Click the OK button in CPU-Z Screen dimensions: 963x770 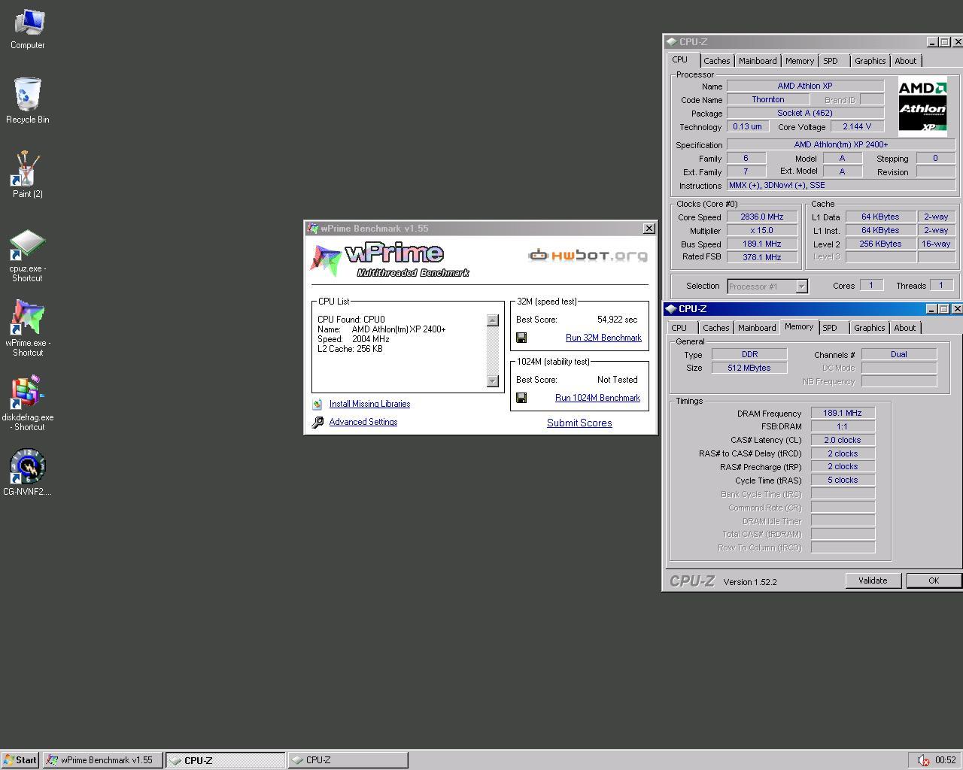(x=934, y=581)
